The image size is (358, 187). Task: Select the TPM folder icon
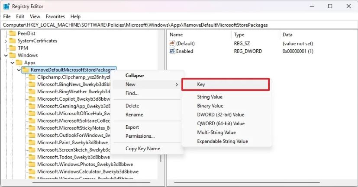click(12, 48)
